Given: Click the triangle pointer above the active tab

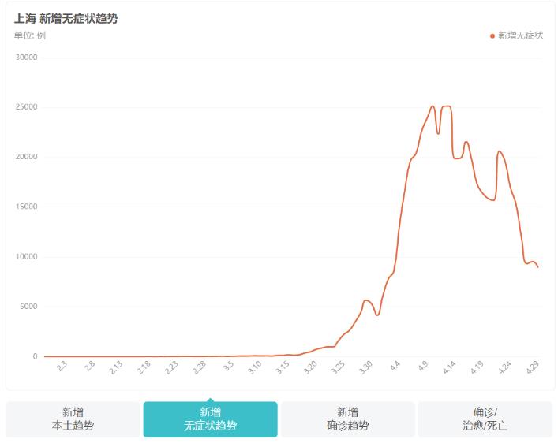Looking at the screenshot, I should [210, 399].
